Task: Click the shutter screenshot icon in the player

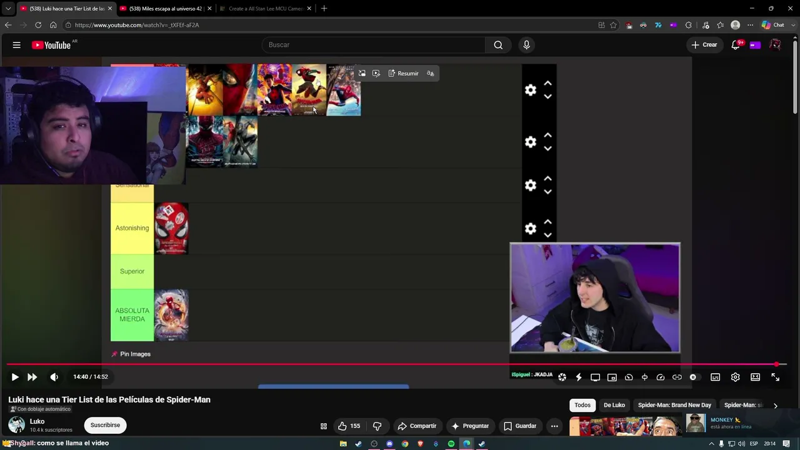Action: point(562,377)
